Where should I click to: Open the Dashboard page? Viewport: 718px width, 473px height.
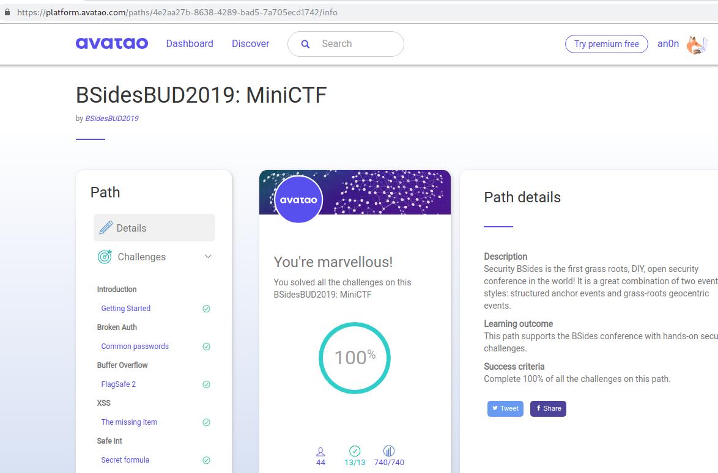tap(190, 43)
